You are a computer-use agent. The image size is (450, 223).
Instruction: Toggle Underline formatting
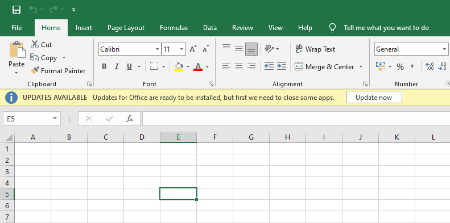pyautogui.click(x=130, y=67)
